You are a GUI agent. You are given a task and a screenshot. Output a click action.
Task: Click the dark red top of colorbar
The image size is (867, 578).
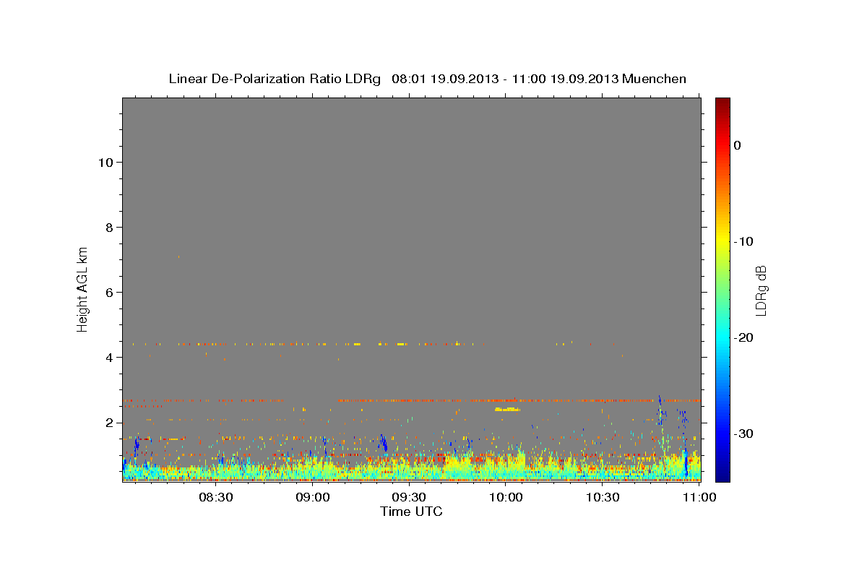[722, 103]
